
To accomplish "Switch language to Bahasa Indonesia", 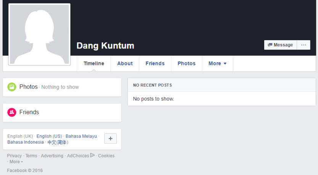I will pos(26,143).
